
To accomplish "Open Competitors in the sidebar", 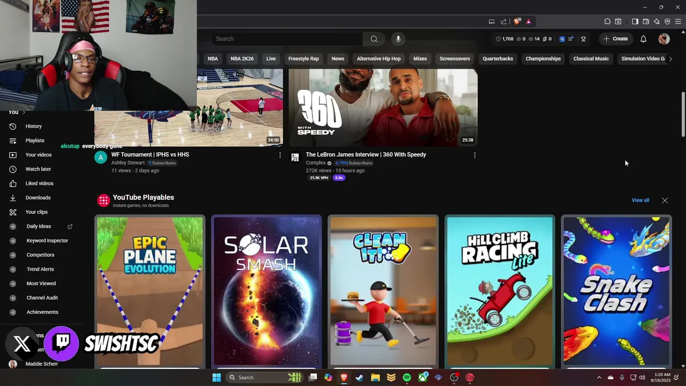I will (x=40, y=255).
